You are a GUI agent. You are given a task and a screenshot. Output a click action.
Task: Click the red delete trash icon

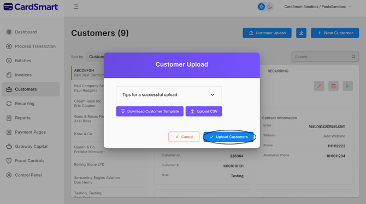pyautogui.click(x=333, y=86)
